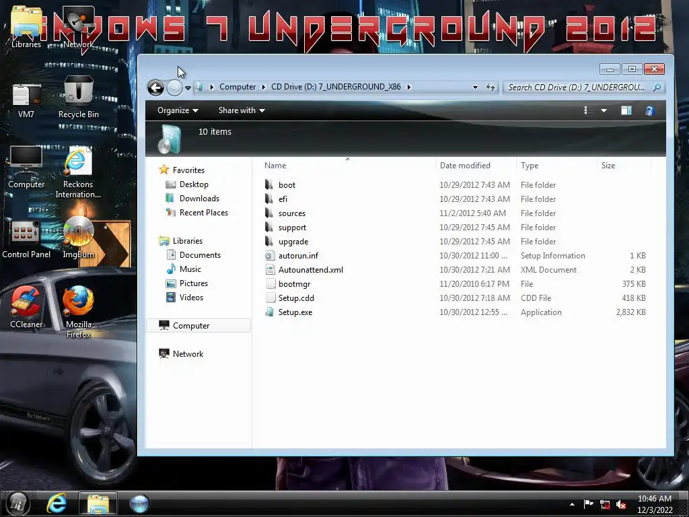Image resolution: width=689 pixels, height=517 pixels.
Task: Open Internet Explorer from taskbar
Action: (57, 504)
